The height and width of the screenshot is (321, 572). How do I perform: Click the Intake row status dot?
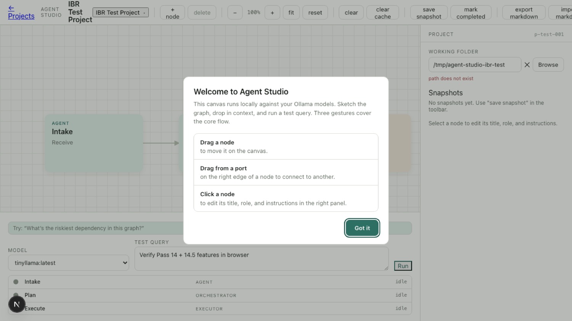click(x=16, y=282)
